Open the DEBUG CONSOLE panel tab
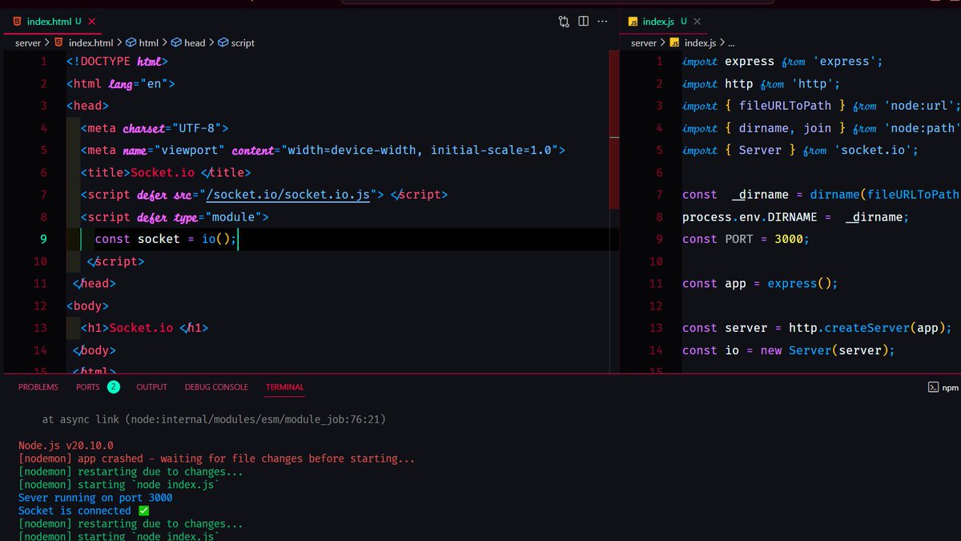This screenshot has width=961, height=541. coord(216,387)
